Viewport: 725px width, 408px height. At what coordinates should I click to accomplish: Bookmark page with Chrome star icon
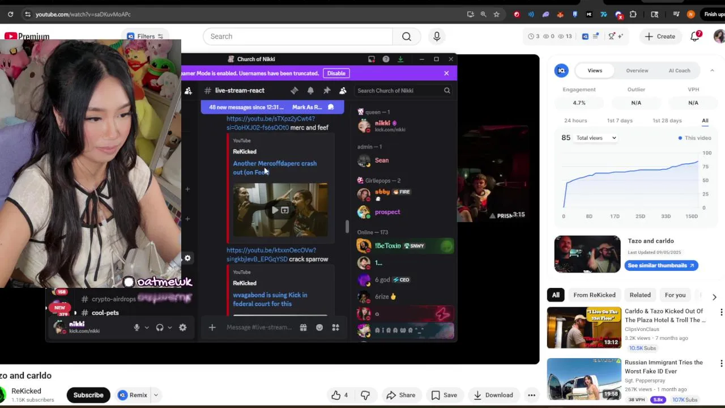(x=497, y=14)
